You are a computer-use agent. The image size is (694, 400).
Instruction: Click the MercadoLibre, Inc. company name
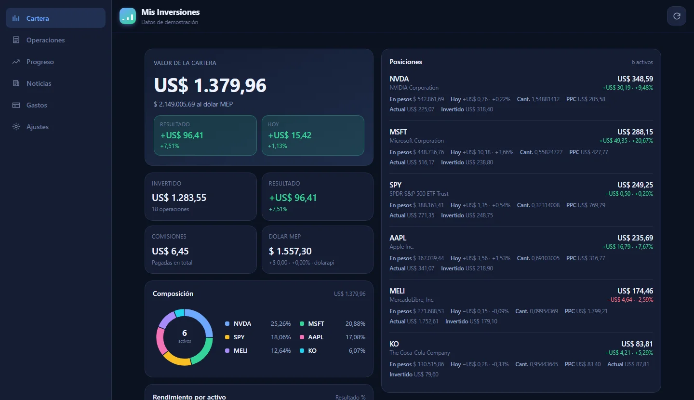click(x=412, y=300)
